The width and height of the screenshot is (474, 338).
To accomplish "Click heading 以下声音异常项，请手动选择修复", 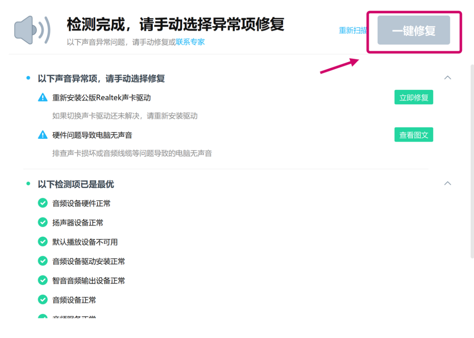I will (101, 79).
